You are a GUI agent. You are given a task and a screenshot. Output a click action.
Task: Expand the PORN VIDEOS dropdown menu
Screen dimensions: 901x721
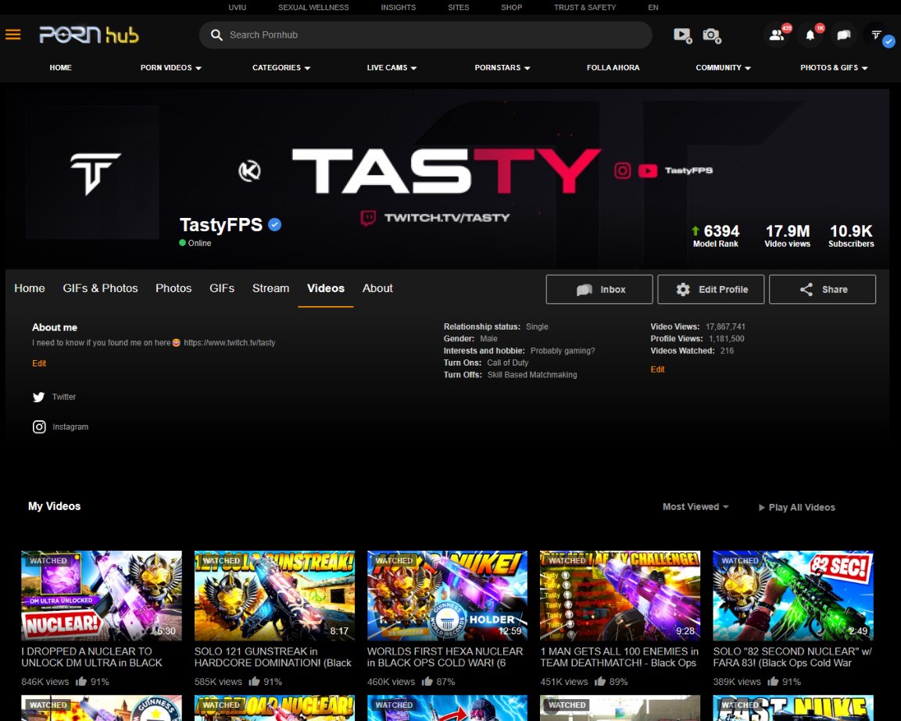point(170,68)
